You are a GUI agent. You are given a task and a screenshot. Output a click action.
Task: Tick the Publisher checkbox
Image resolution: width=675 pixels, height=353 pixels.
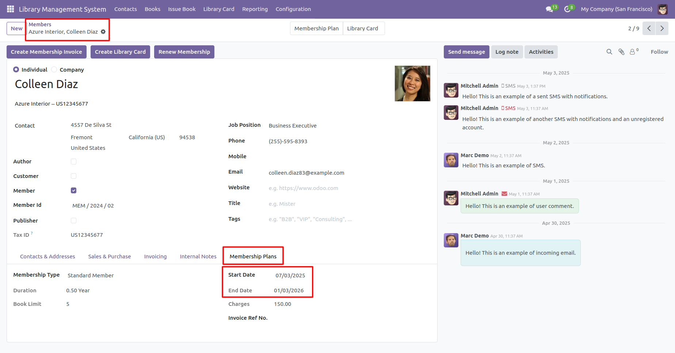pyautogui.click(x=74, y=221)
